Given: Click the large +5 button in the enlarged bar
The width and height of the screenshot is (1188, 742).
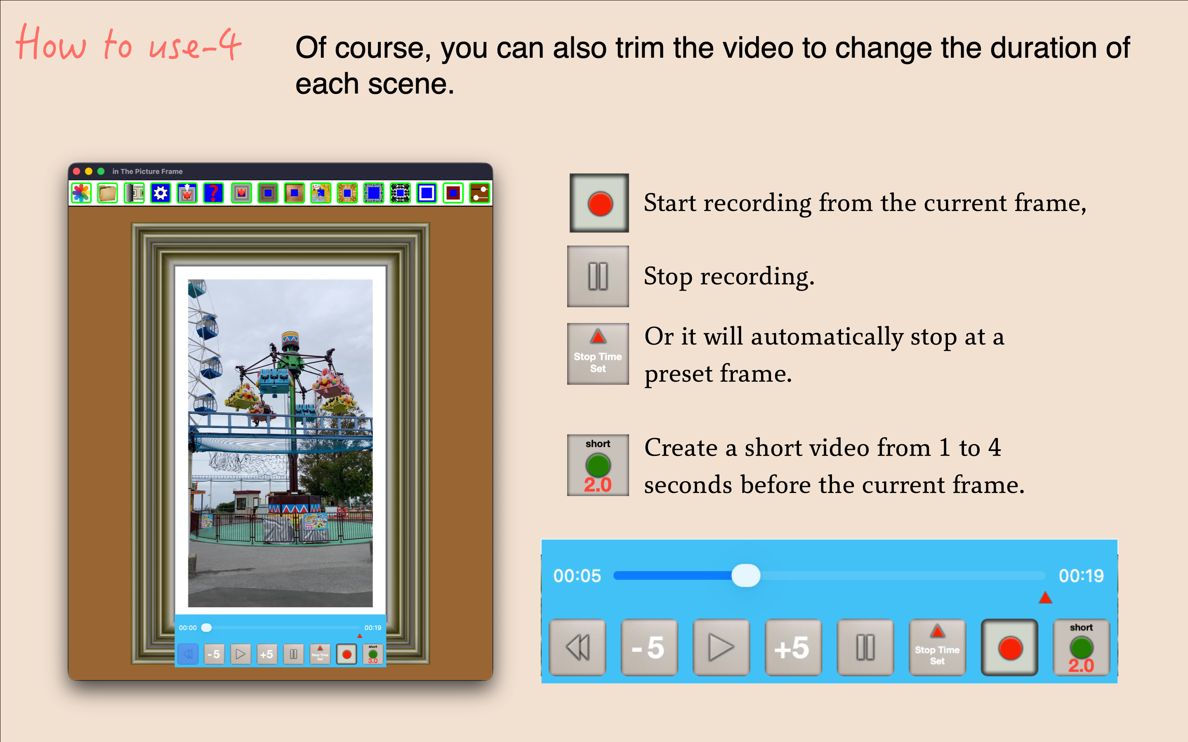Looking at the screenshot, I should [x=793, y=647].
